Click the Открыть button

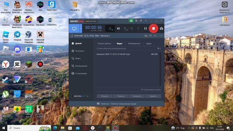(x=104, y=96)
